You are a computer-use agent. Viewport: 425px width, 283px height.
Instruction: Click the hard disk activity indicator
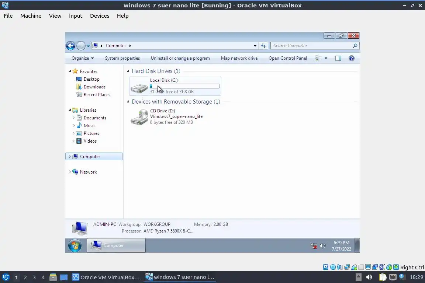point(325,267)
